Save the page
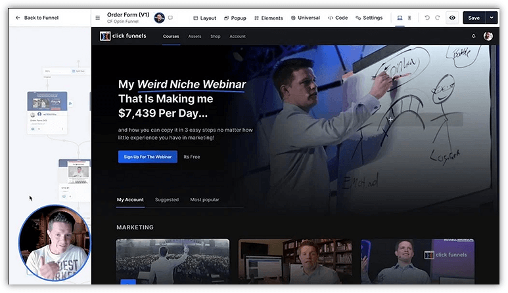Image resolution: width=508 pixels, height=293 pixels. click(x=474, y=18)
